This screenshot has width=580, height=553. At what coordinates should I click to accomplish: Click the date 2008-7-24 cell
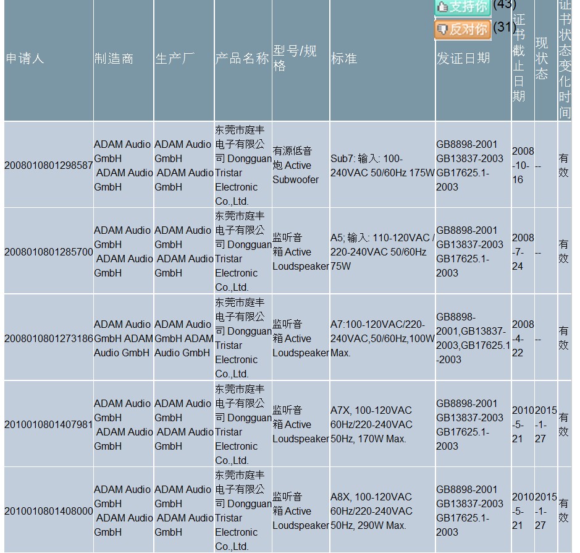(x=523, y=252)
